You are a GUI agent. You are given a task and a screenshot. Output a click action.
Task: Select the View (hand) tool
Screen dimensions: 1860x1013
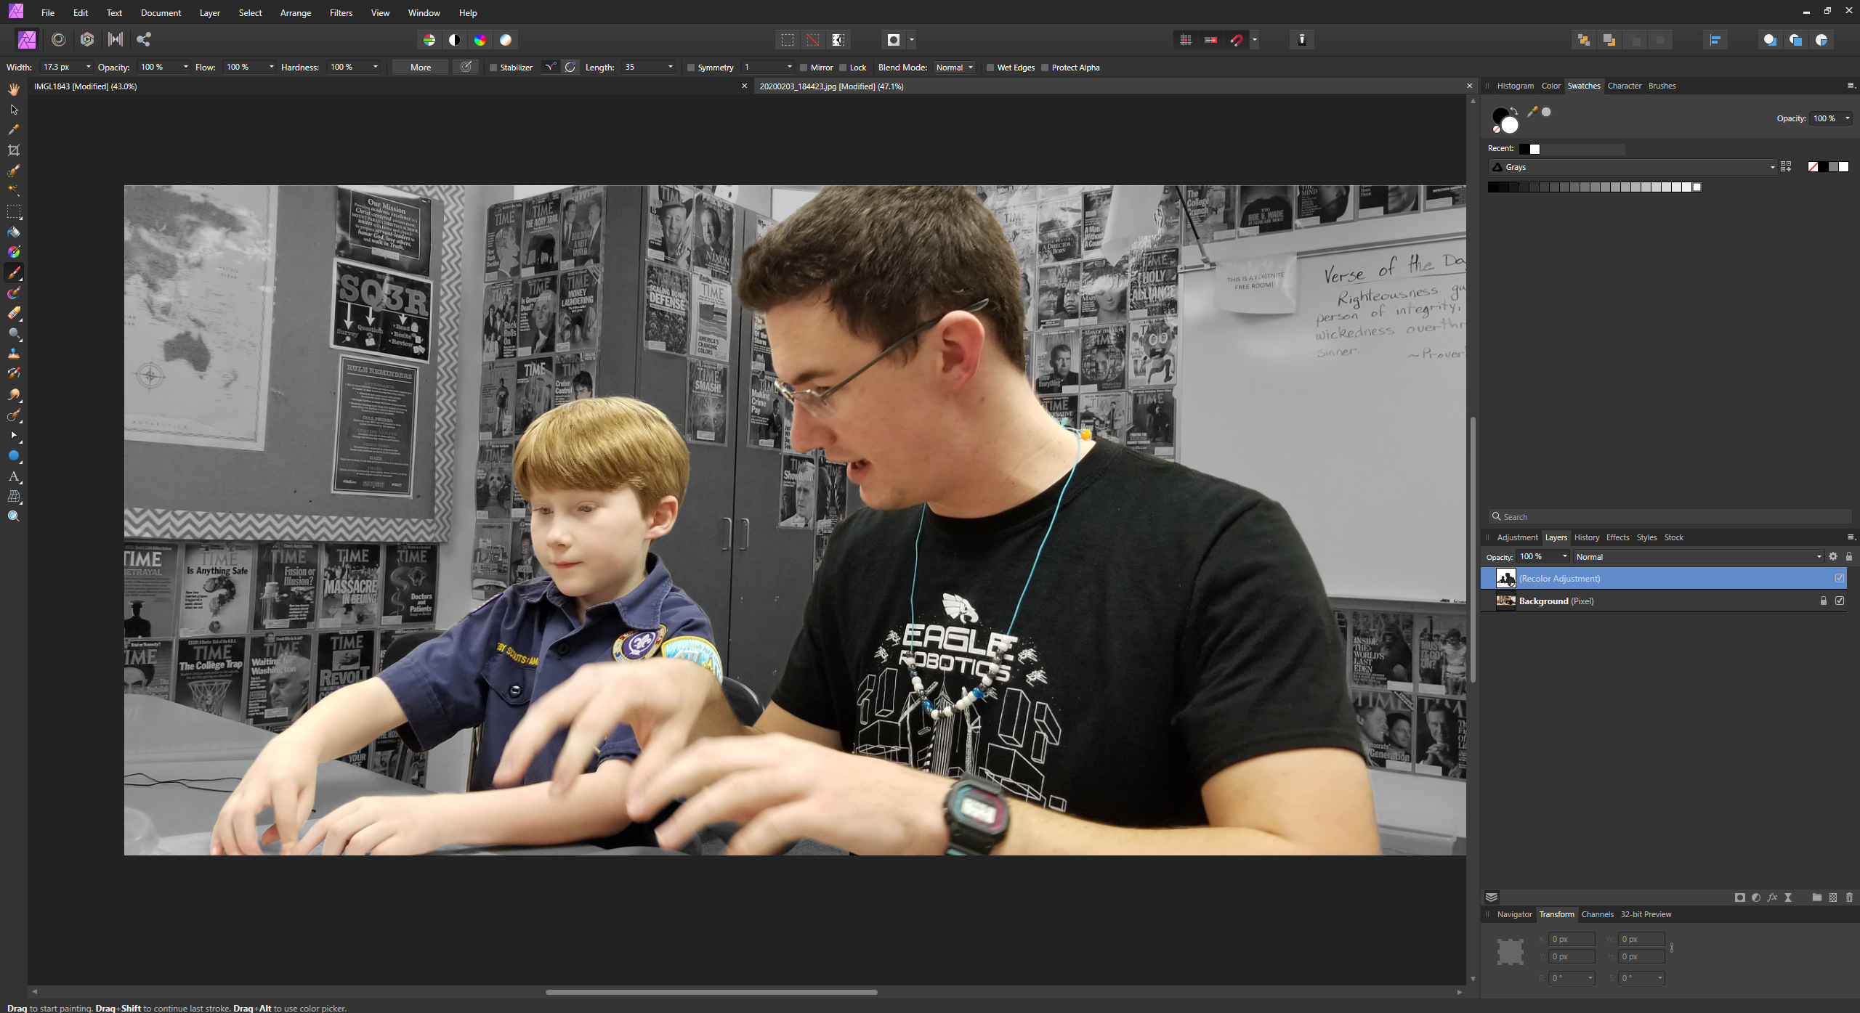click(x=14, y=89)
